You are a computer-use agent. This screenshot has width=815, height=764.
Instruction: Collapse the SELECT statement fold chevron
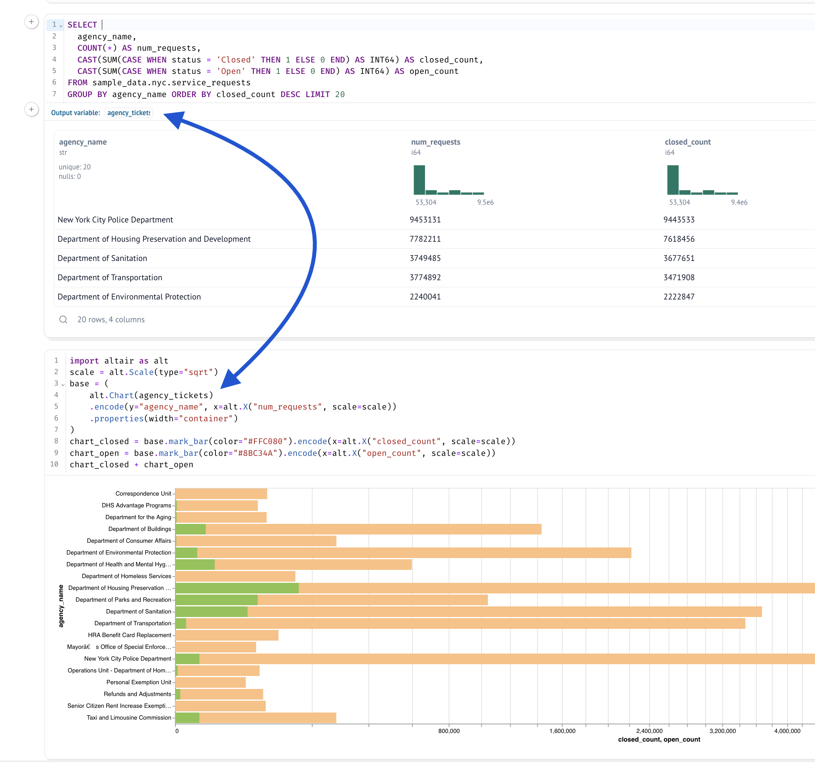[x=61, y=26]
